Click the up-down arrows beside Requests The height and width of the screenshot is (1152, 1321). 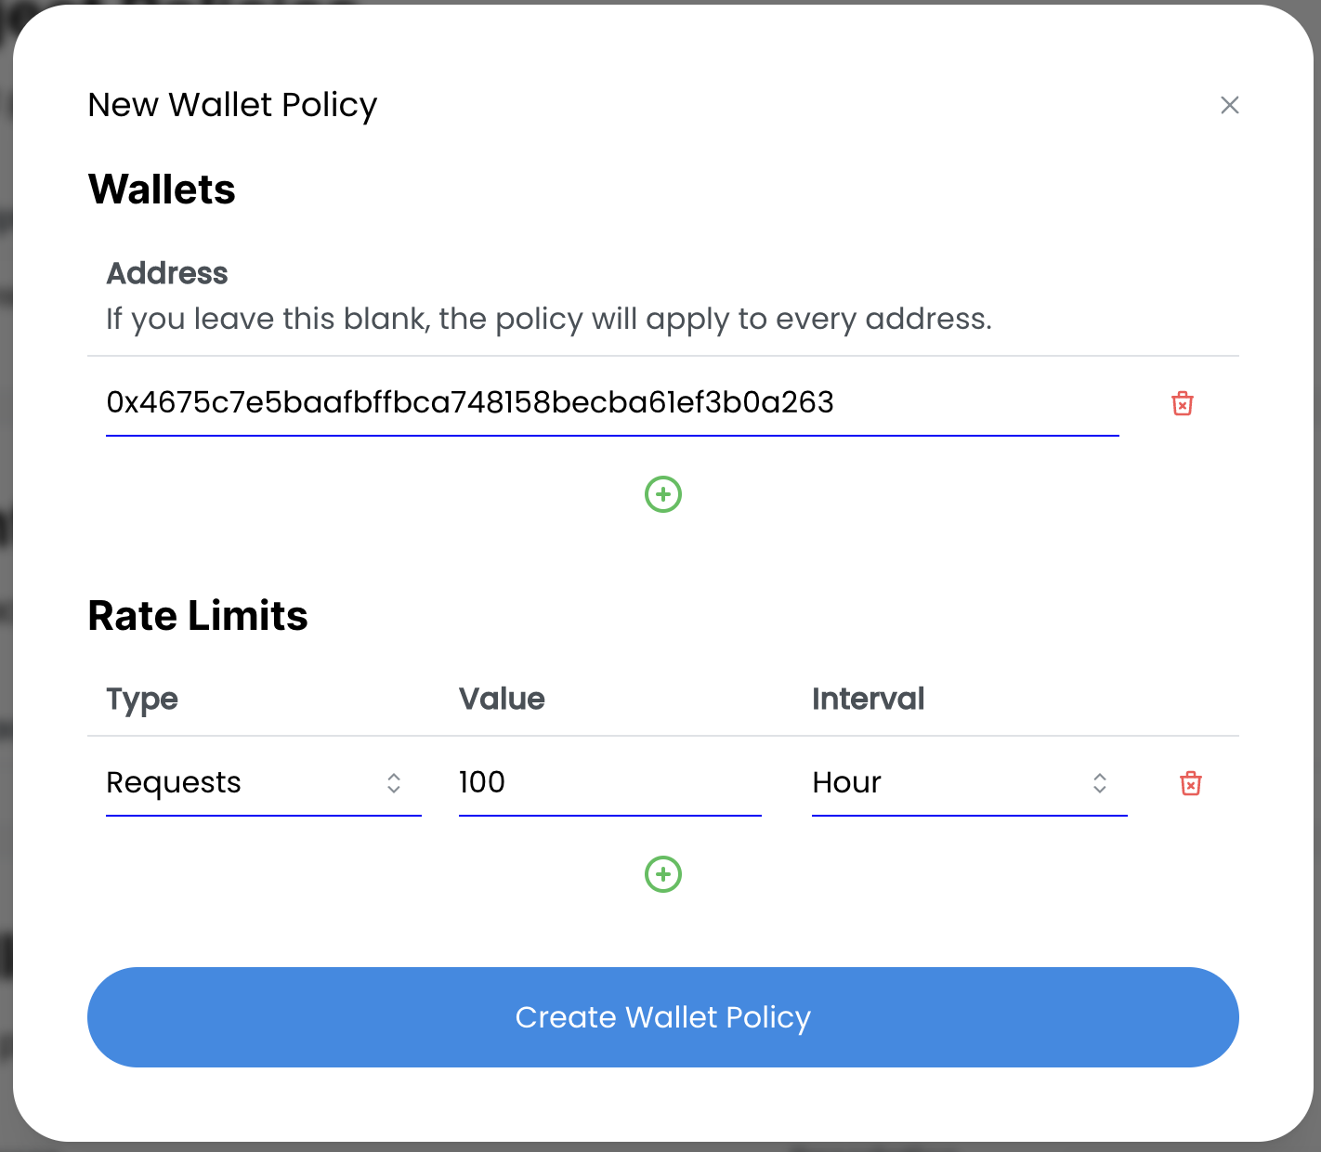tap(394, 783)
